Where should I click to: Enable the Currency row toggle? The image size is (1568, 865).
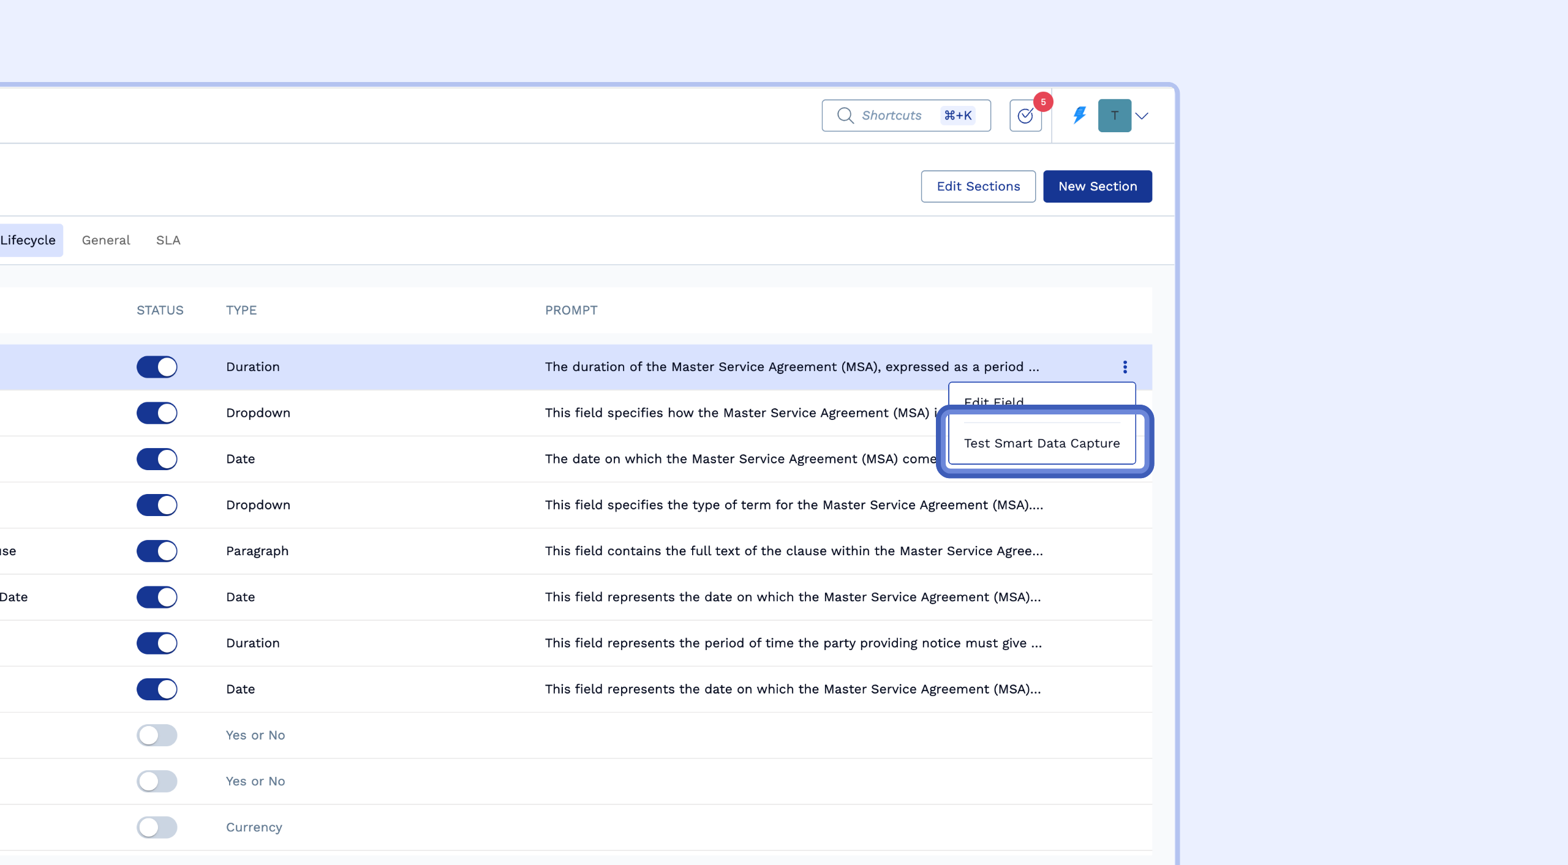[x=157, y=827]
